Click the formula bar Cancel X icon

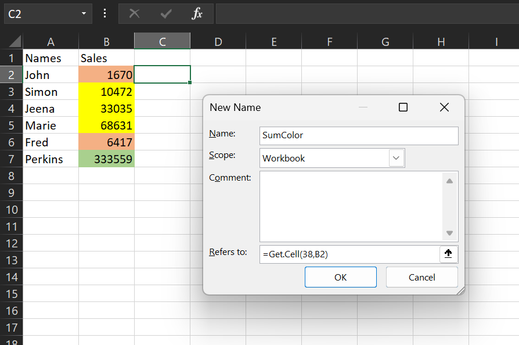pos(134,13)
